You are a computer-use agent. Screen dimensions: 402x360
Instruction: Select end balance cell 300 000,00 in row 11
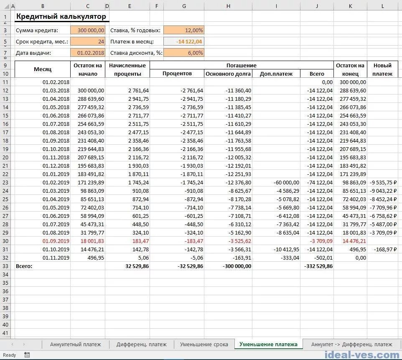350,82
